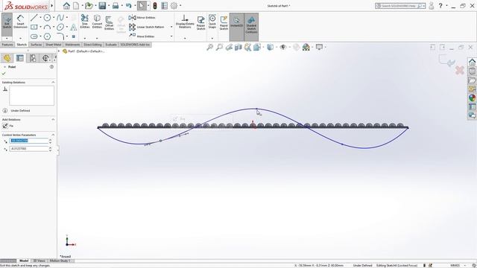477x268 pixels.
Task: Switch to the Weldments tab
Action: coord(72,45)
